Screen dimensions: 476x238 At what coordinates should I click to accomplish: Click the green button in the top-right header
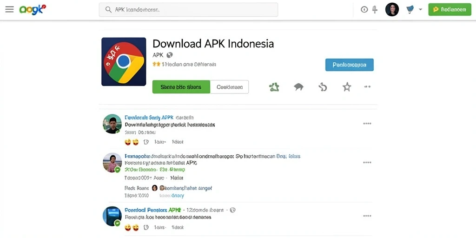(x=450, y=10)
